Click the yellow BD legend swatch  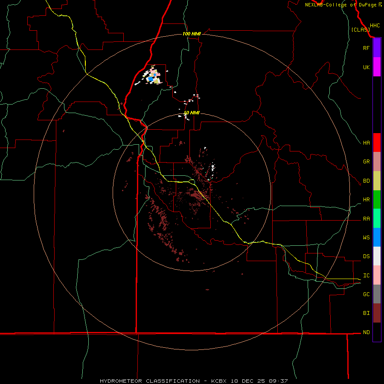pyautogui.click(x=377, y=181)
